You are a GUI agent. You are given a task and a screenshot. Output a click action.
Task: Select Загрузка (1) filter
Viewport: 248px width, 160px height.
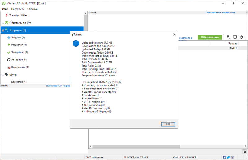pyautogui.click(x=18, y=37)
